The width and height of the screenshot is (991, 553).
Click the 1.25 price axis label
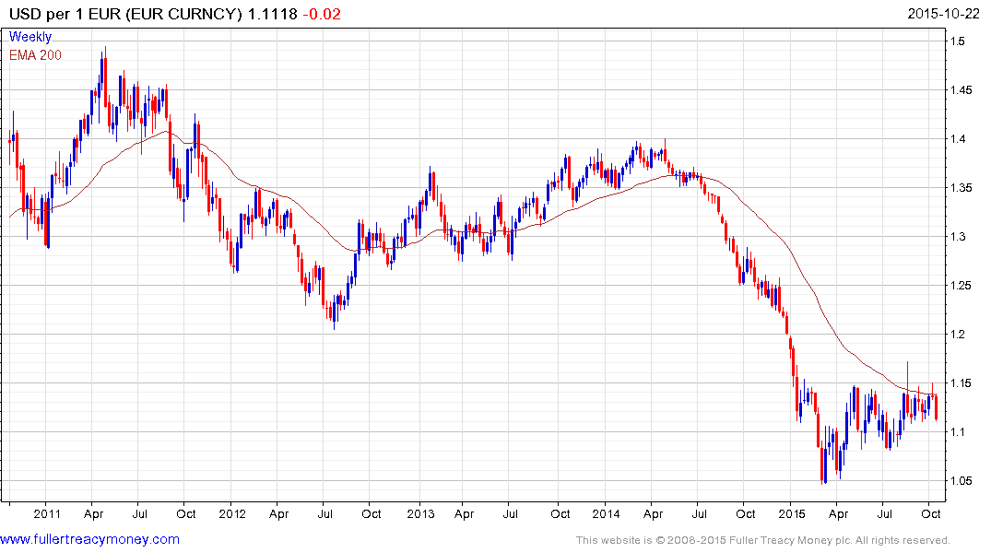[x=962, y=286]
